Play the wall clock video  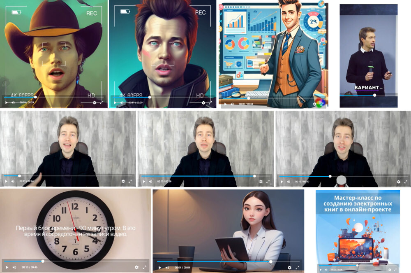coord(7,267)
